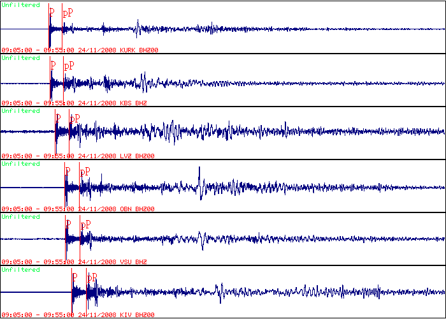Click the P arrival marker on KURK trace
Screen dimensions: 446x319
(x=52, y=12)
